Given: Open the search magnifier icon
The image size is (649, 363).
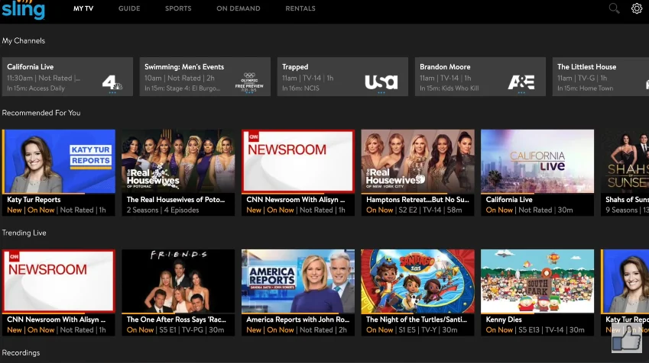Looking at the screenshot, I should [x=614, y=8].
